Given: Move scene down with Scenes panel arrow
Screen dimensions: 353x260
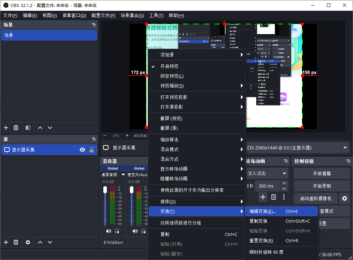Looking at the screenshot, I should (x=50, y=128).
